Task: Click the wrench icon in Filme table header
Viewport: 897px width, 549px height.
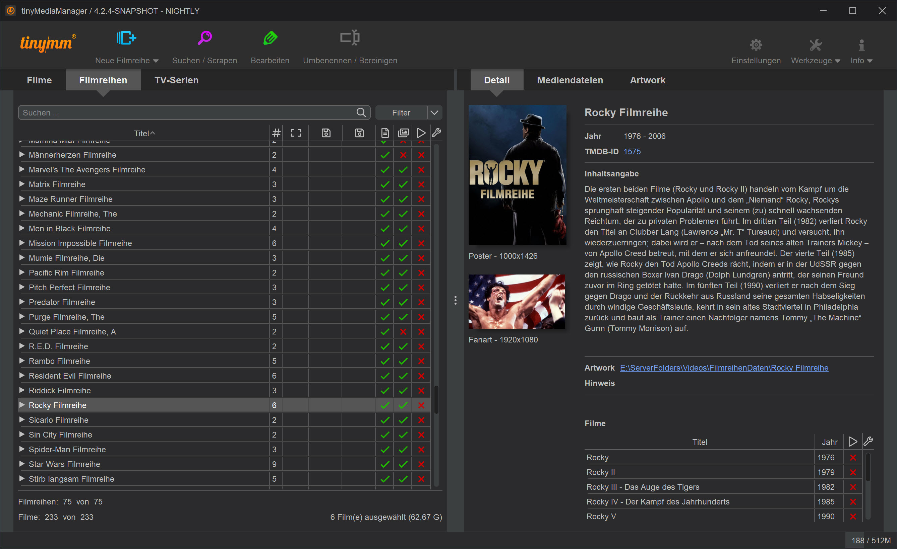Action: (868, 441)
